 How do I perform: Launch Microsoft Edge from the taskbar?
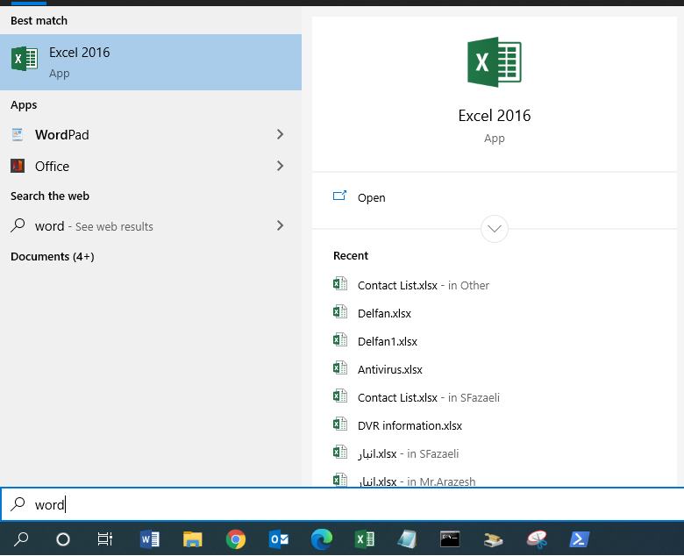point(322,539)
